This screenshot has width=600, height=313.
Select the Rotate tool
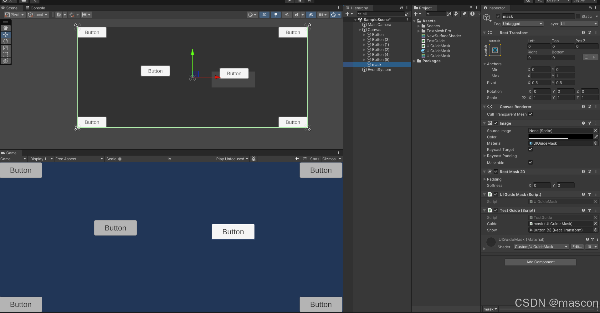click(x=6, y=41)
